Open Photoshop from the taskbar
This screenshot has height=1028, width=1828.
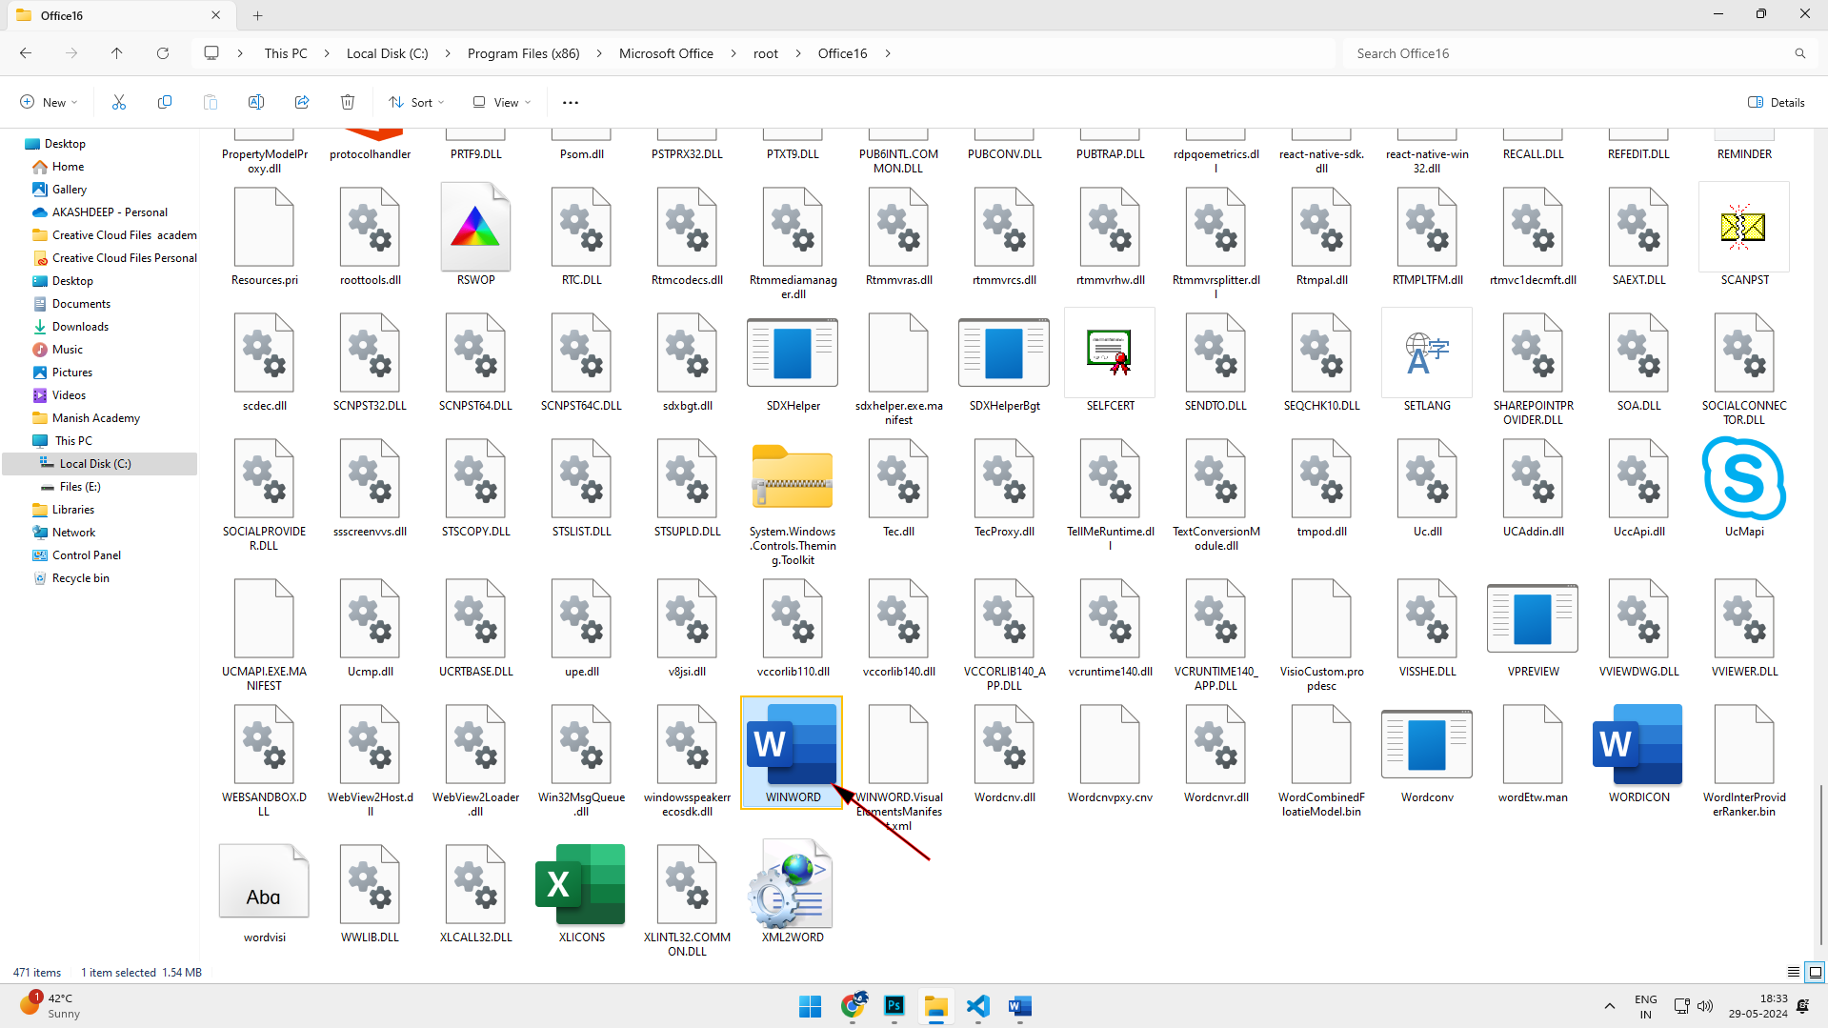pyautogui.click(x=894, y=1006)
